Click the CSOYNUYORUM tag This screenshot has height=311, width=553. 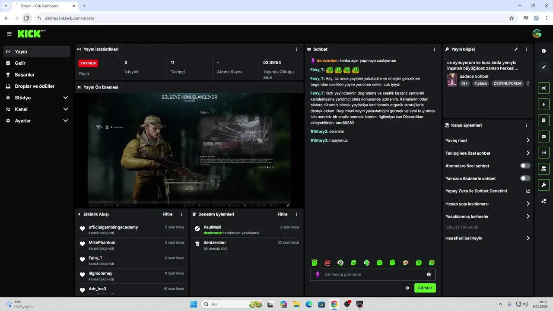(508, 83)
